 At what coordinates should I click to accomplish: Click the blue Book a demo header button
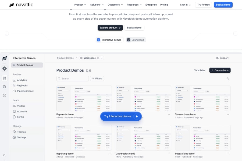coord(223,5)
